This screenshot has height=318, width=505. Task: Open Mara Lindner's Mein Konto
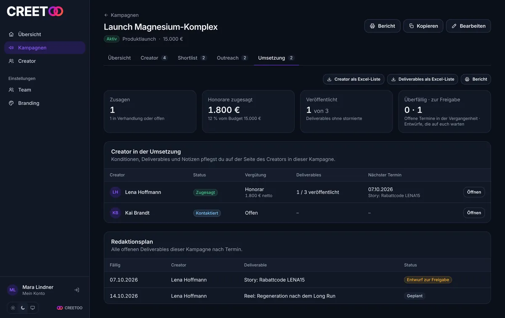pyautogui.click(x=38, y=290)
